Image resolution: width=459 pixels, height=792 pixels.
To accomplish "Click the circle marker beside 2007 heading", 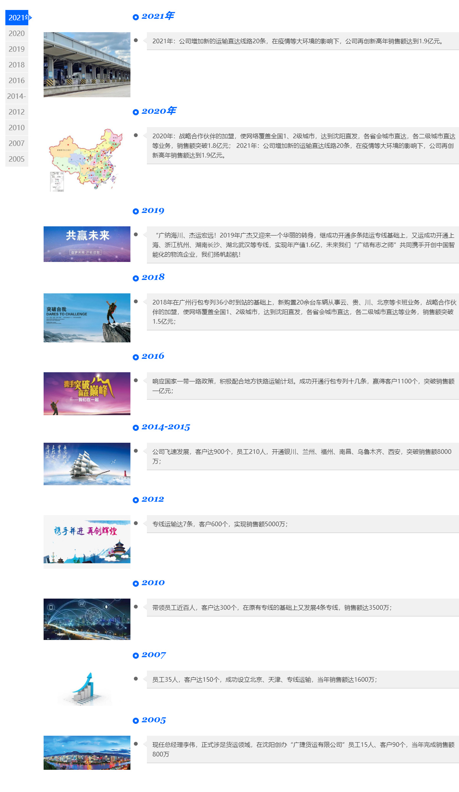I will [136, 656].
